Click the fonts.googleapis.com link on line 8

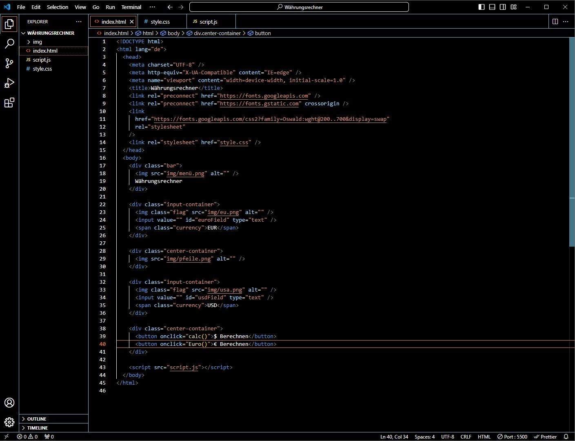click(x=264, y=96)
